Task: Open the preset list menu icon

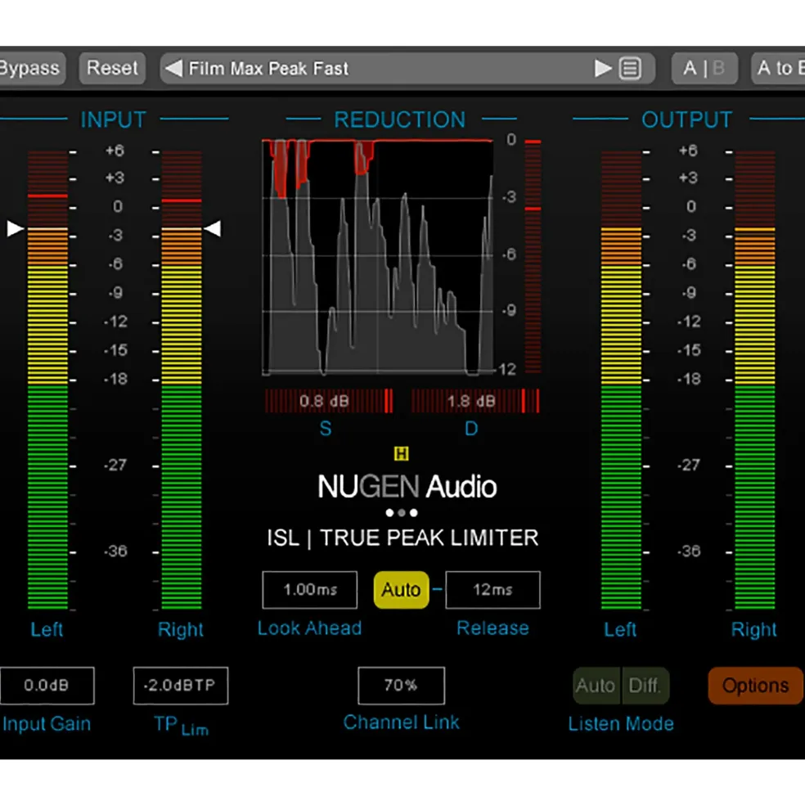Action: point(630,69)
